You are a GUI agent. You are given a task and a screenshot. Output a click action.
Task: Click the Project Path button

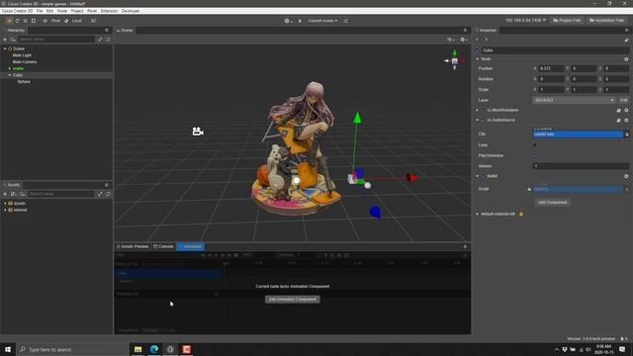[567, 20]
